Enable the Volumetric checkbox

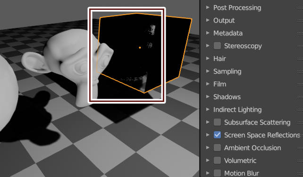pos(217,160)
